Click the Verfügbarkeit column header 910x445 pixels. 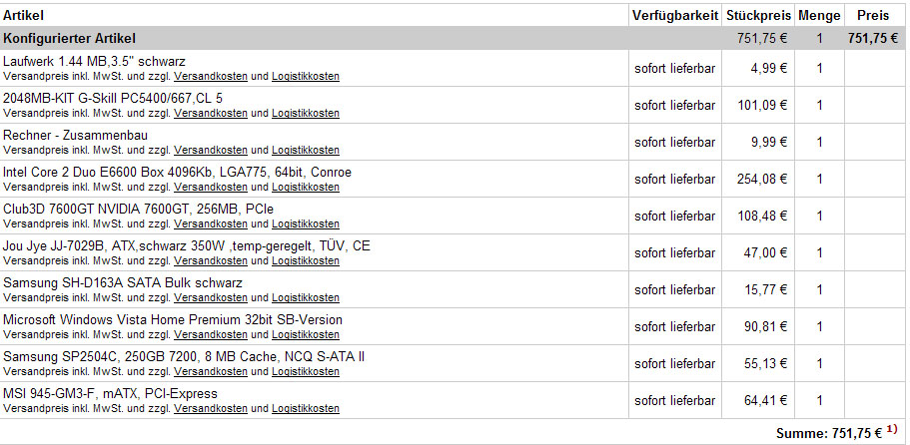click(674, 16)
